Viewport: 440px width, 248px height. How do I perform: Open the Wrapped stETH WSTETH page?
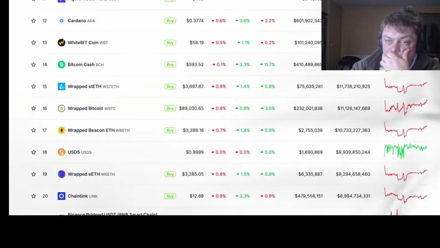click(x=93, y=86)
